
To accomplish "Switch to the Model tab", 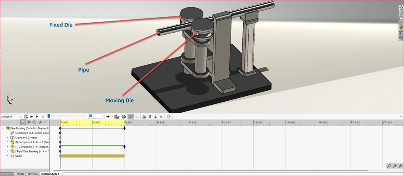I will (20, 174).
